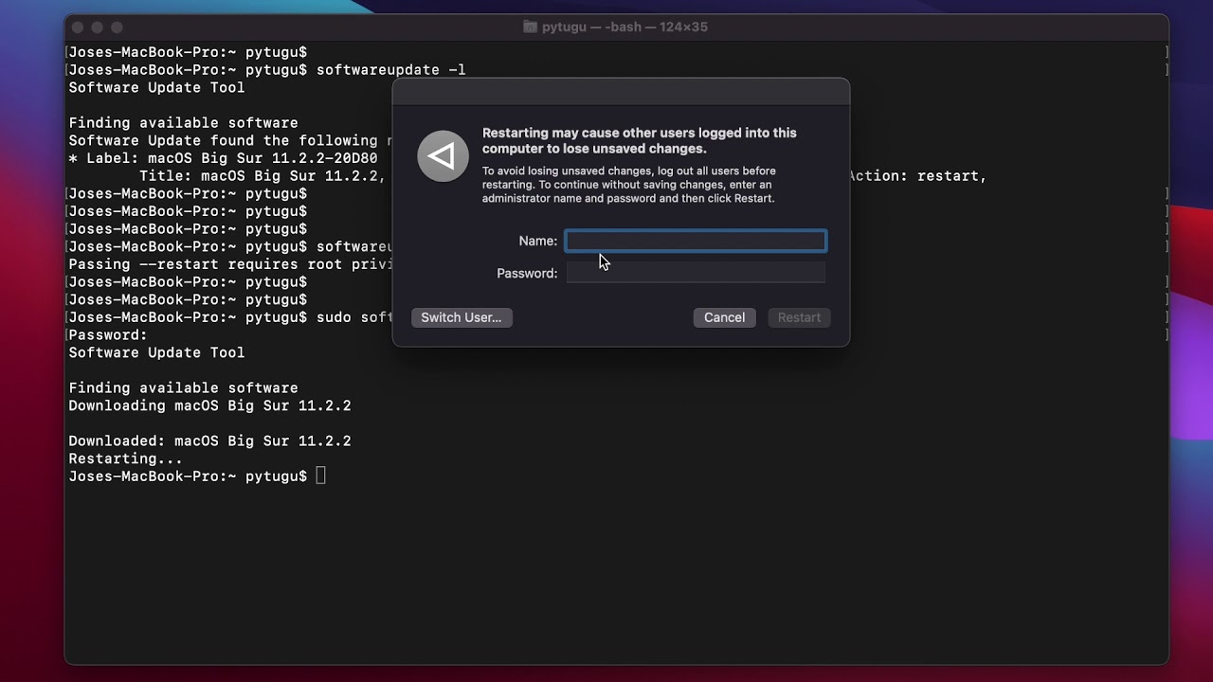Click the 'Restarting...' output line
This screenshot has width=1213, height=682.
coord(125,458)
